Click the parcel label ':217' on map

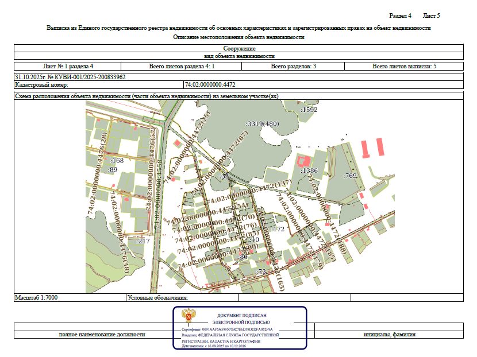click(x=143, y=241)
